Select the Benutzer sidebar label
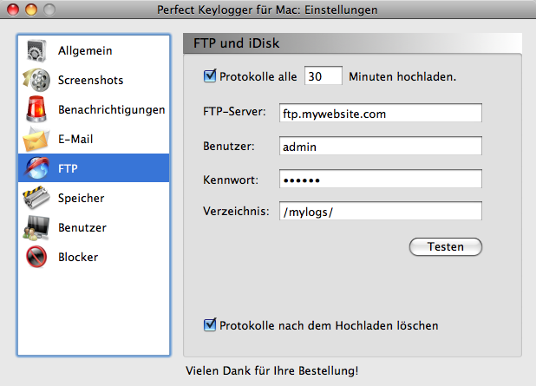Image resolution: width=536 pixels, height=386 pixels. pyautogui.click(x=82, y=227)
